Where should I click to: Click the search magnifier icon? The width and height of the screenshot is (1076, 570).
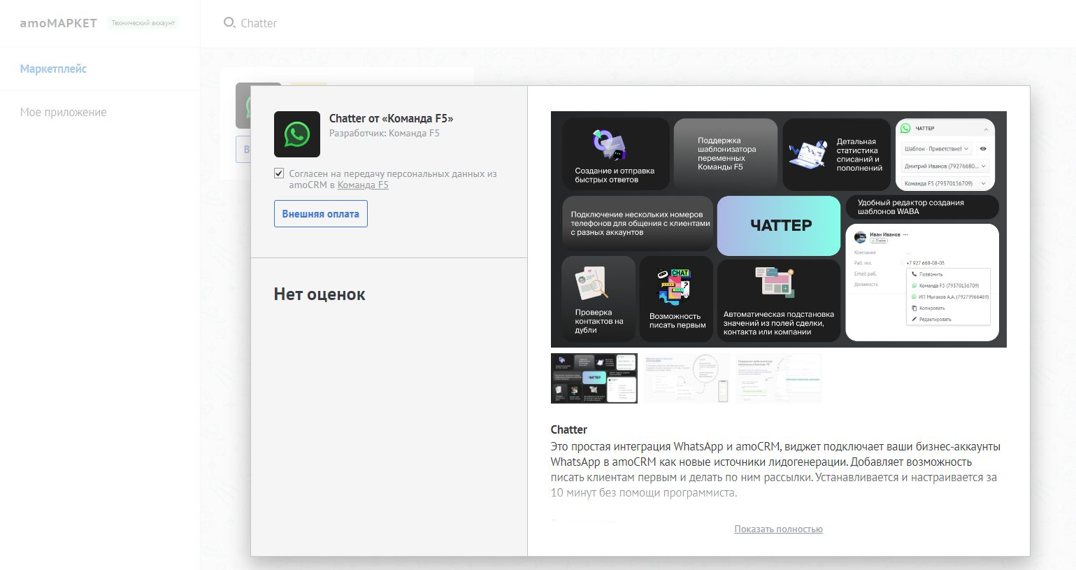pos(229,23)
